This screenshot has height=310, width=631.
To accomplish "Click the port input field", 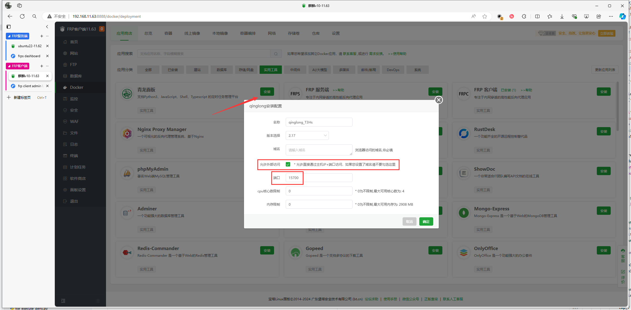I will pos(319,178).
